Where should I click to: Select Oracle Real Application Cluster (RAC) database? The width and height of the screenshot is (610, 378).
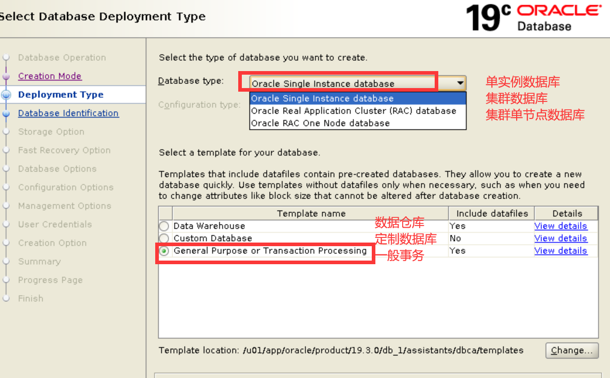pyautogui.click(x=353, y=111)
